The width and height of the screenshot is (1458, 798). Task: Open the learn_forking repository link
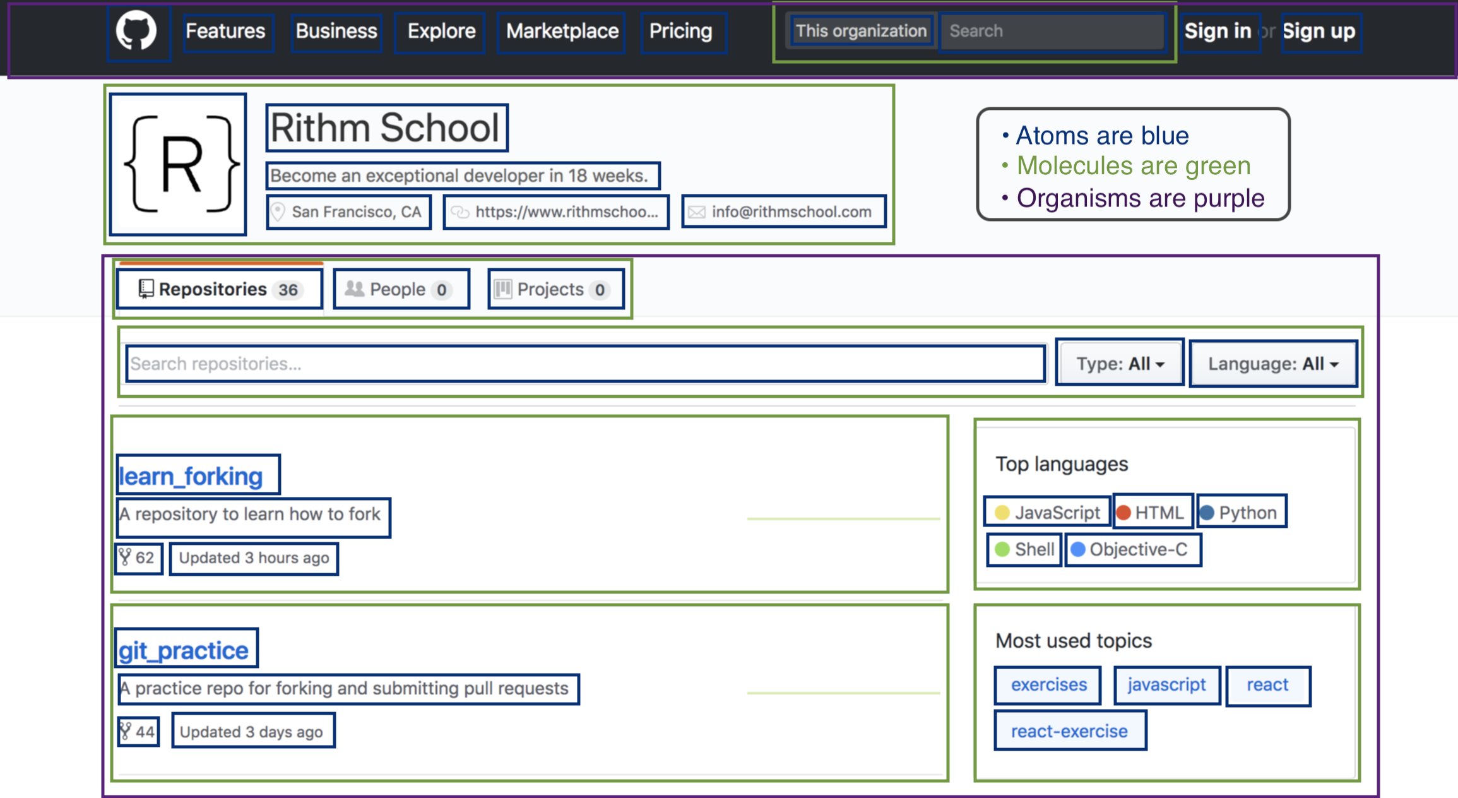(191, 476)
